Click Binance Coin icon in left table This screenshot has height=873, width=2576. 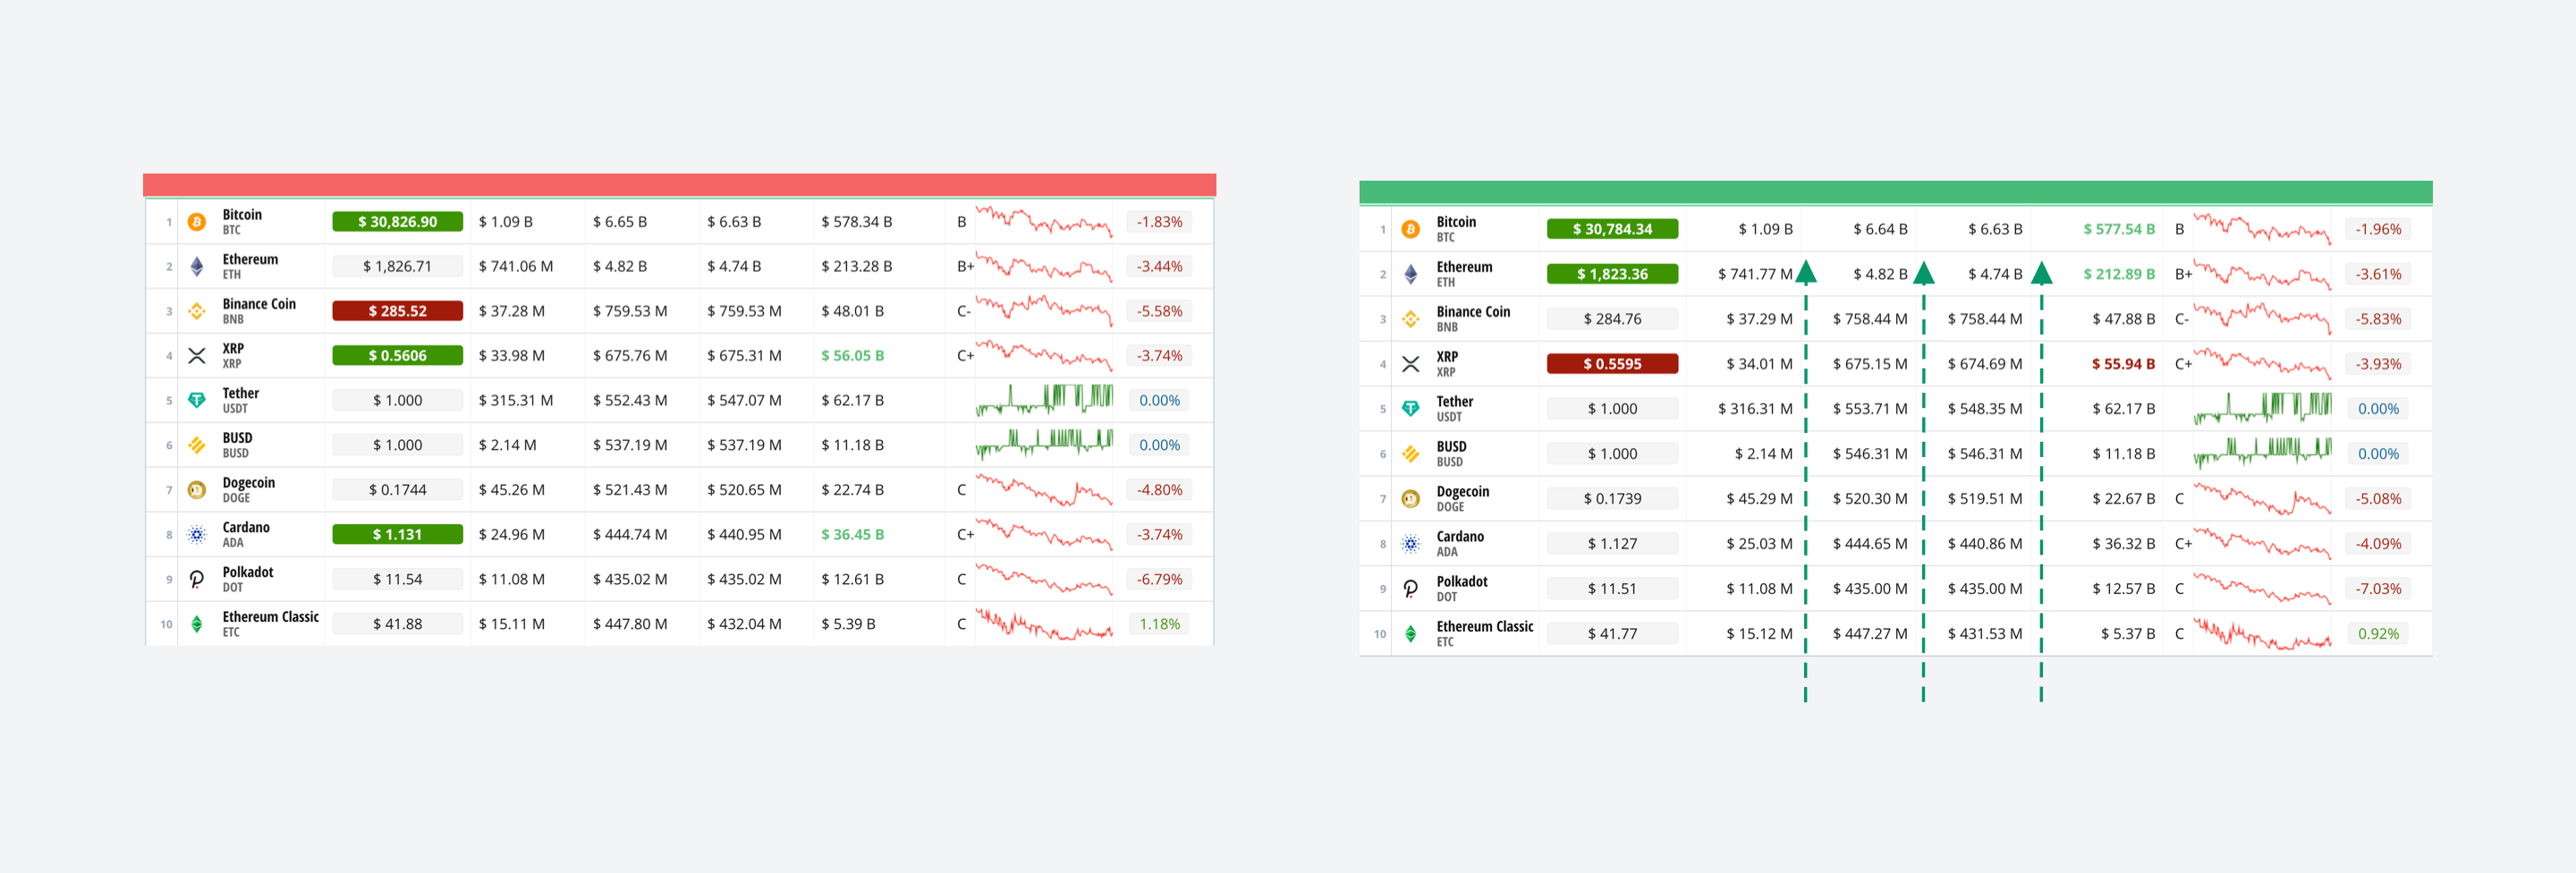pyautogui.click(x=197, y=311)
